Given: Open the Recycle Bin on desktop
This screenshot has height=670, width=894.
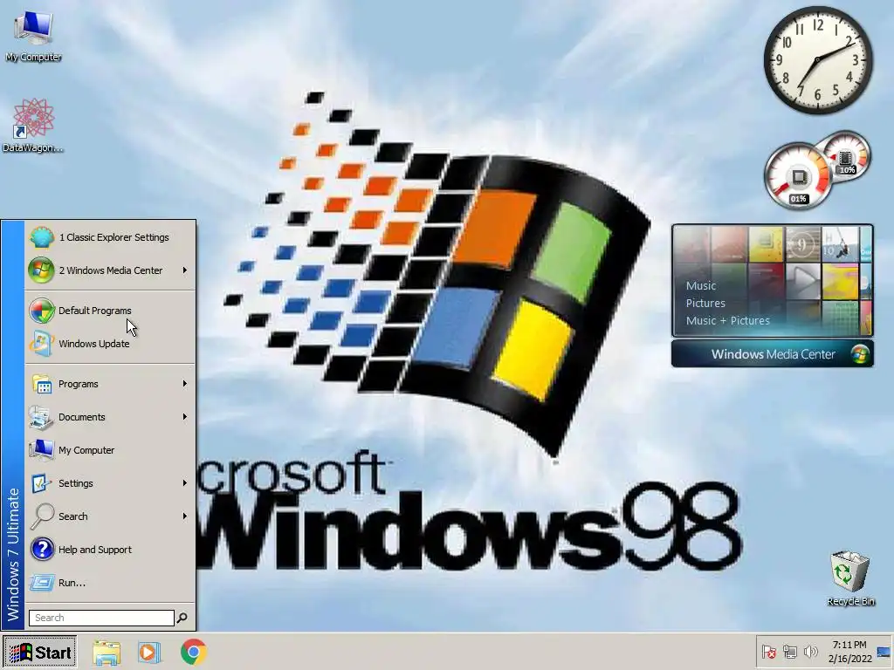Looking at the screenshot, I should pyautogui.click(x=850, y=578).
